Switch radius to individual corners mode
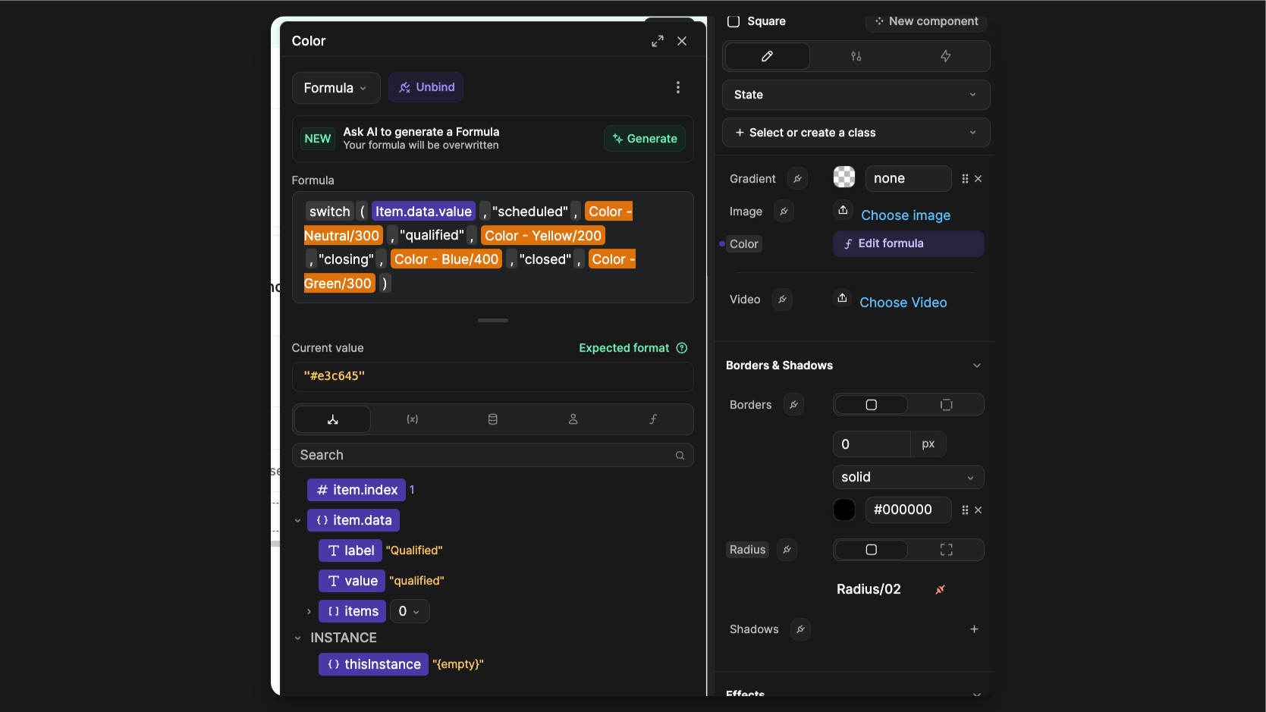 coord(946,550)
